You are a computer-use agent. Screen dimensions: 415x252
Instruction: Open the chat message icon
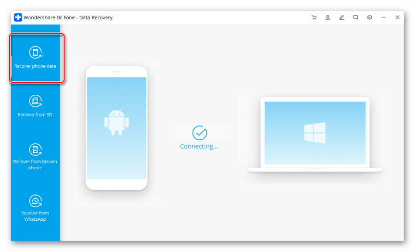pos(356,17)
